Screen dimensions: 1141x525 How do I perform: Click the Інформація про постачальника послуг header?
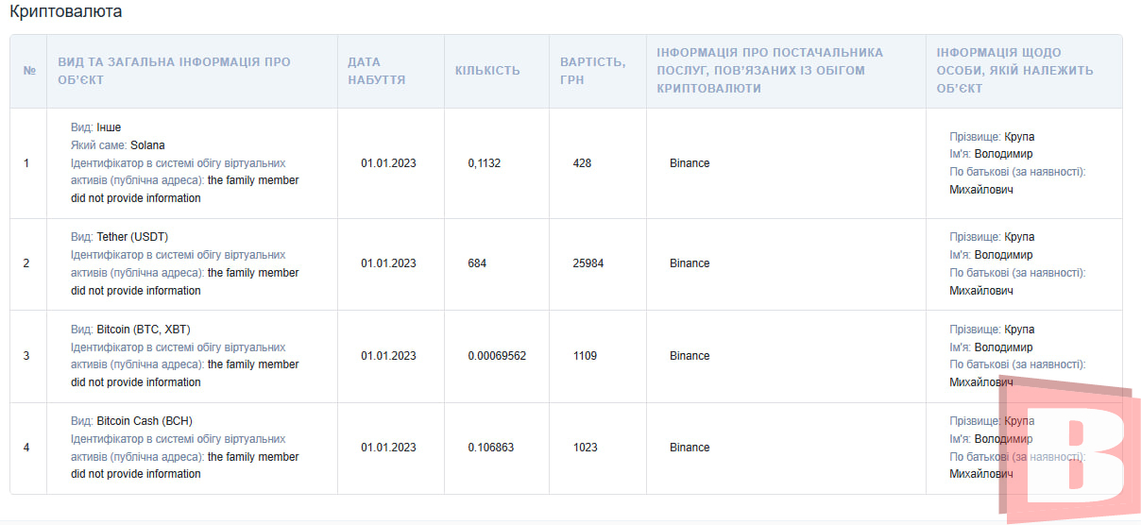pos(770,71)
